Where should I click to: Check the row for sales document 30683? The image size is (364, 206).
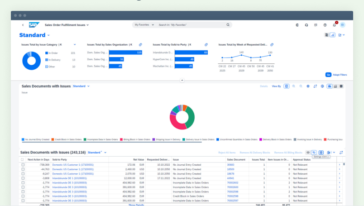23,165
